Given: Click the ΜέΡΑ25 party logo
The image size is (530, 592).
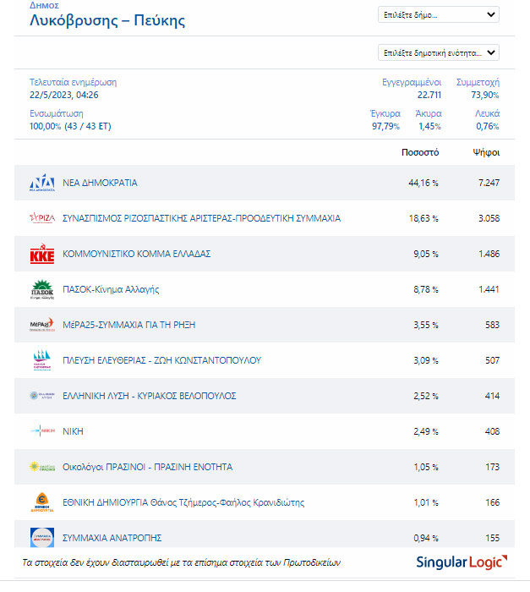Looking at the screenshot, I should point(42,325).
